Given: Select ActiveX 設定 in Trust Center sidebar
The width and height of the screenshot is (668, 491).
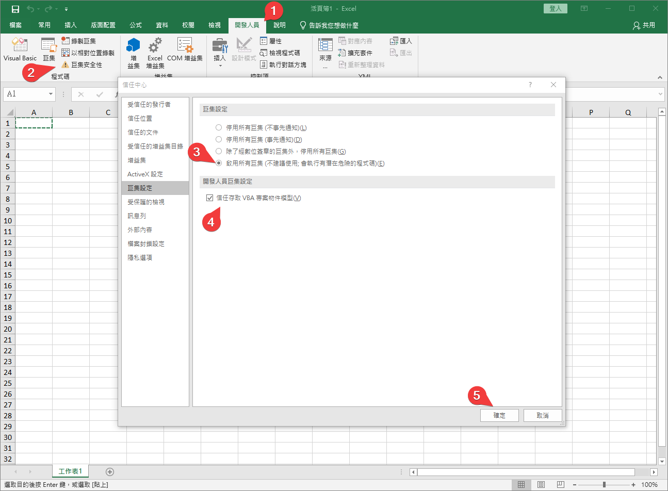Looking at the screenshot, I should pyautogui.click(x=145, y=174).
